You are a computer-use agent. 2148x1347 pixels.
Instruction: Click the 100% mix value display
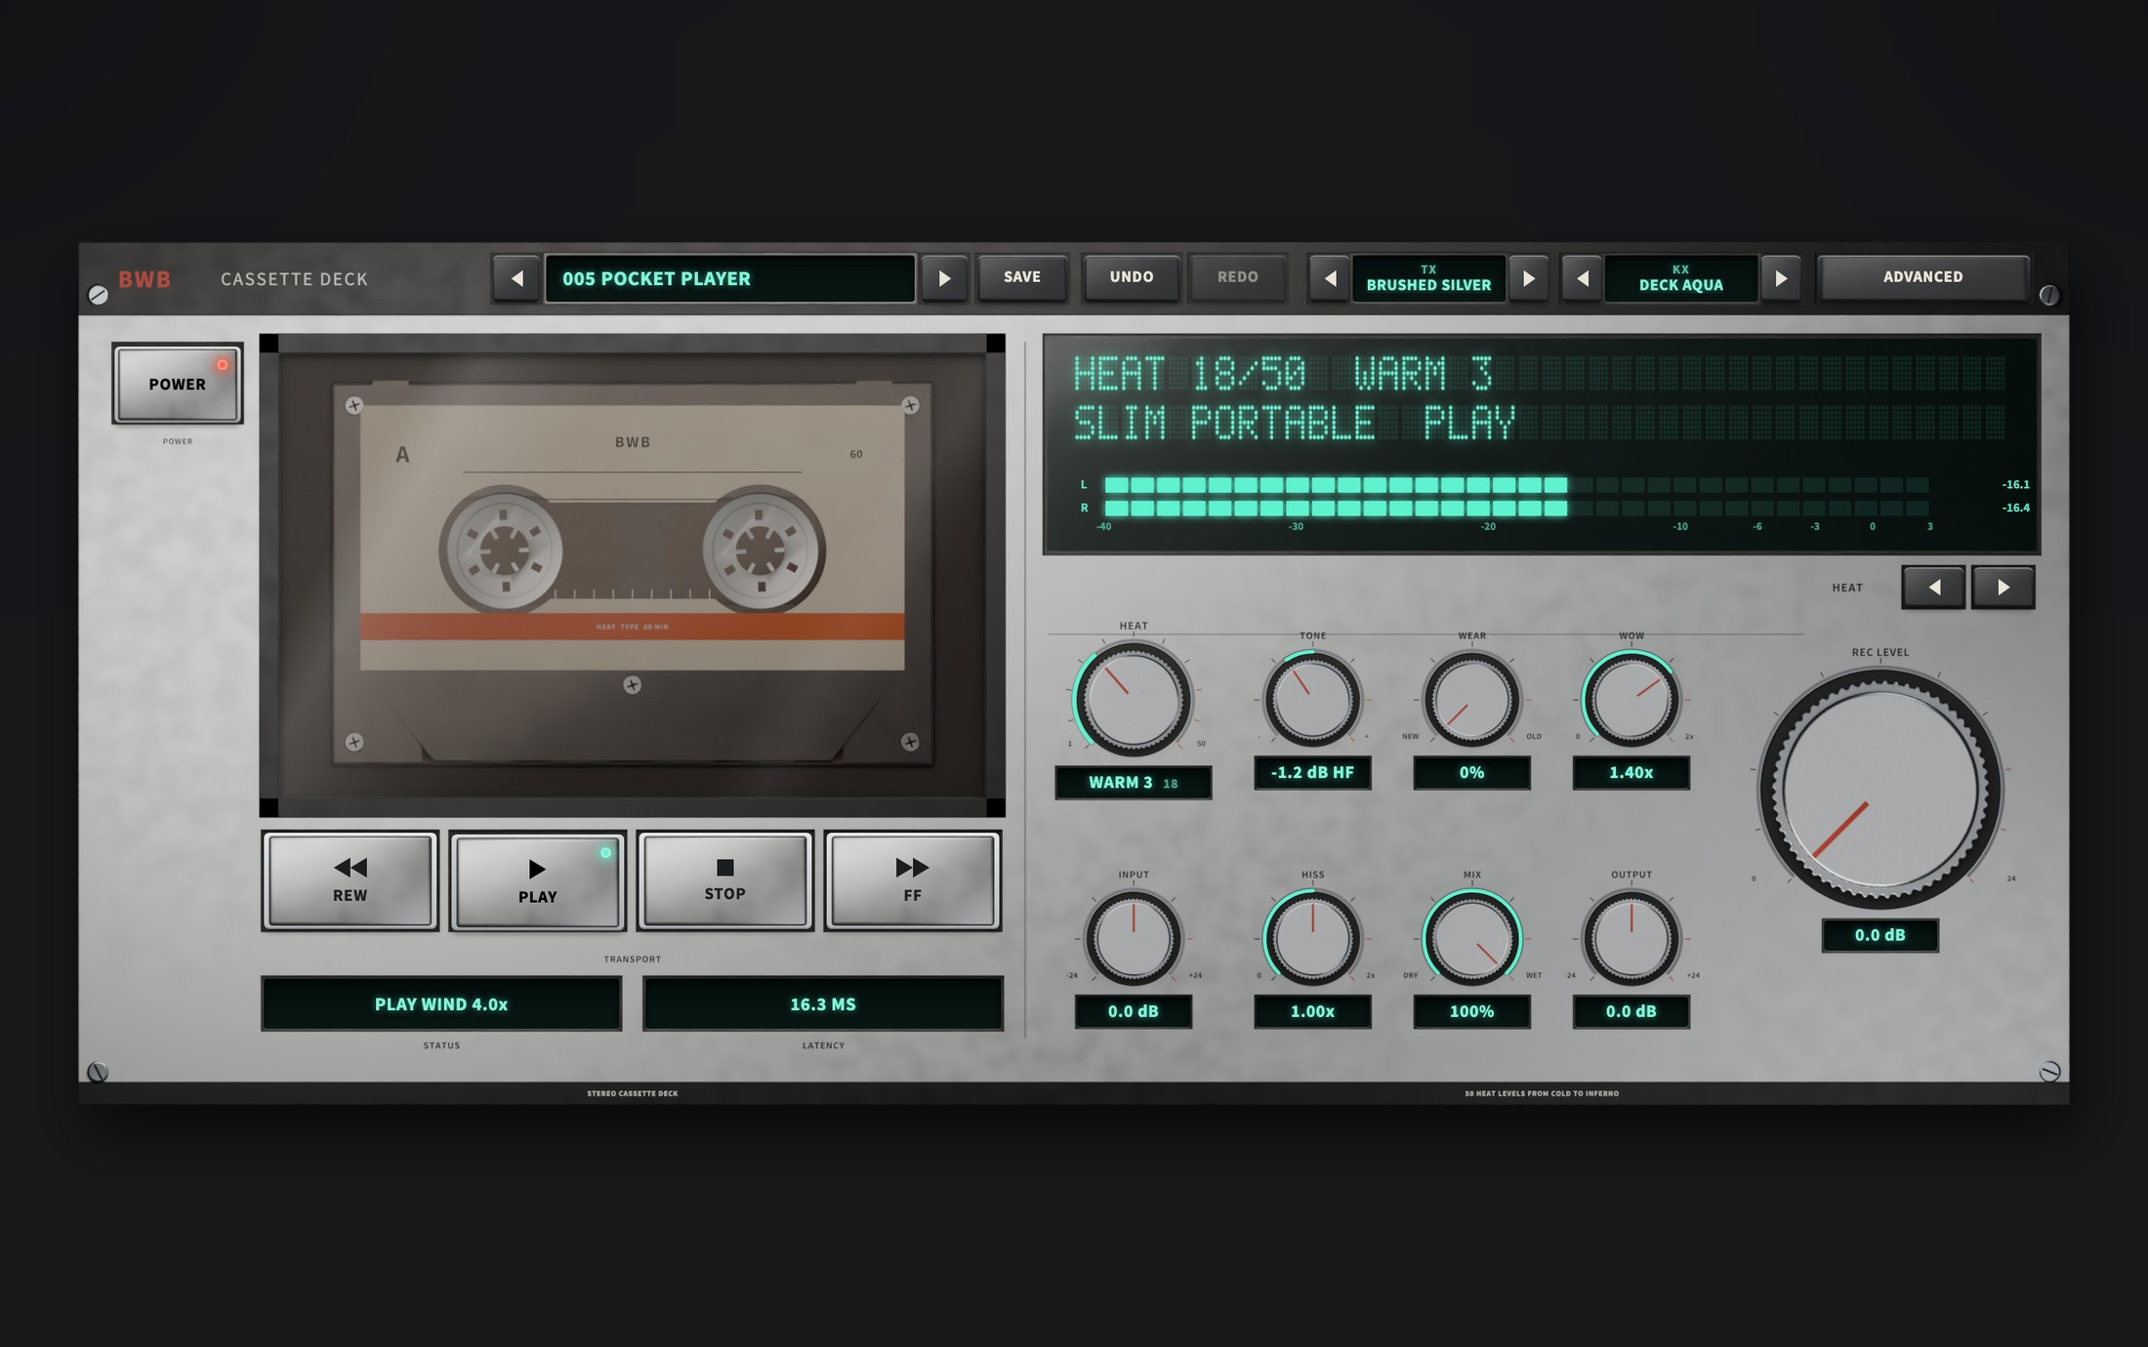[x=1471, y=1012]
